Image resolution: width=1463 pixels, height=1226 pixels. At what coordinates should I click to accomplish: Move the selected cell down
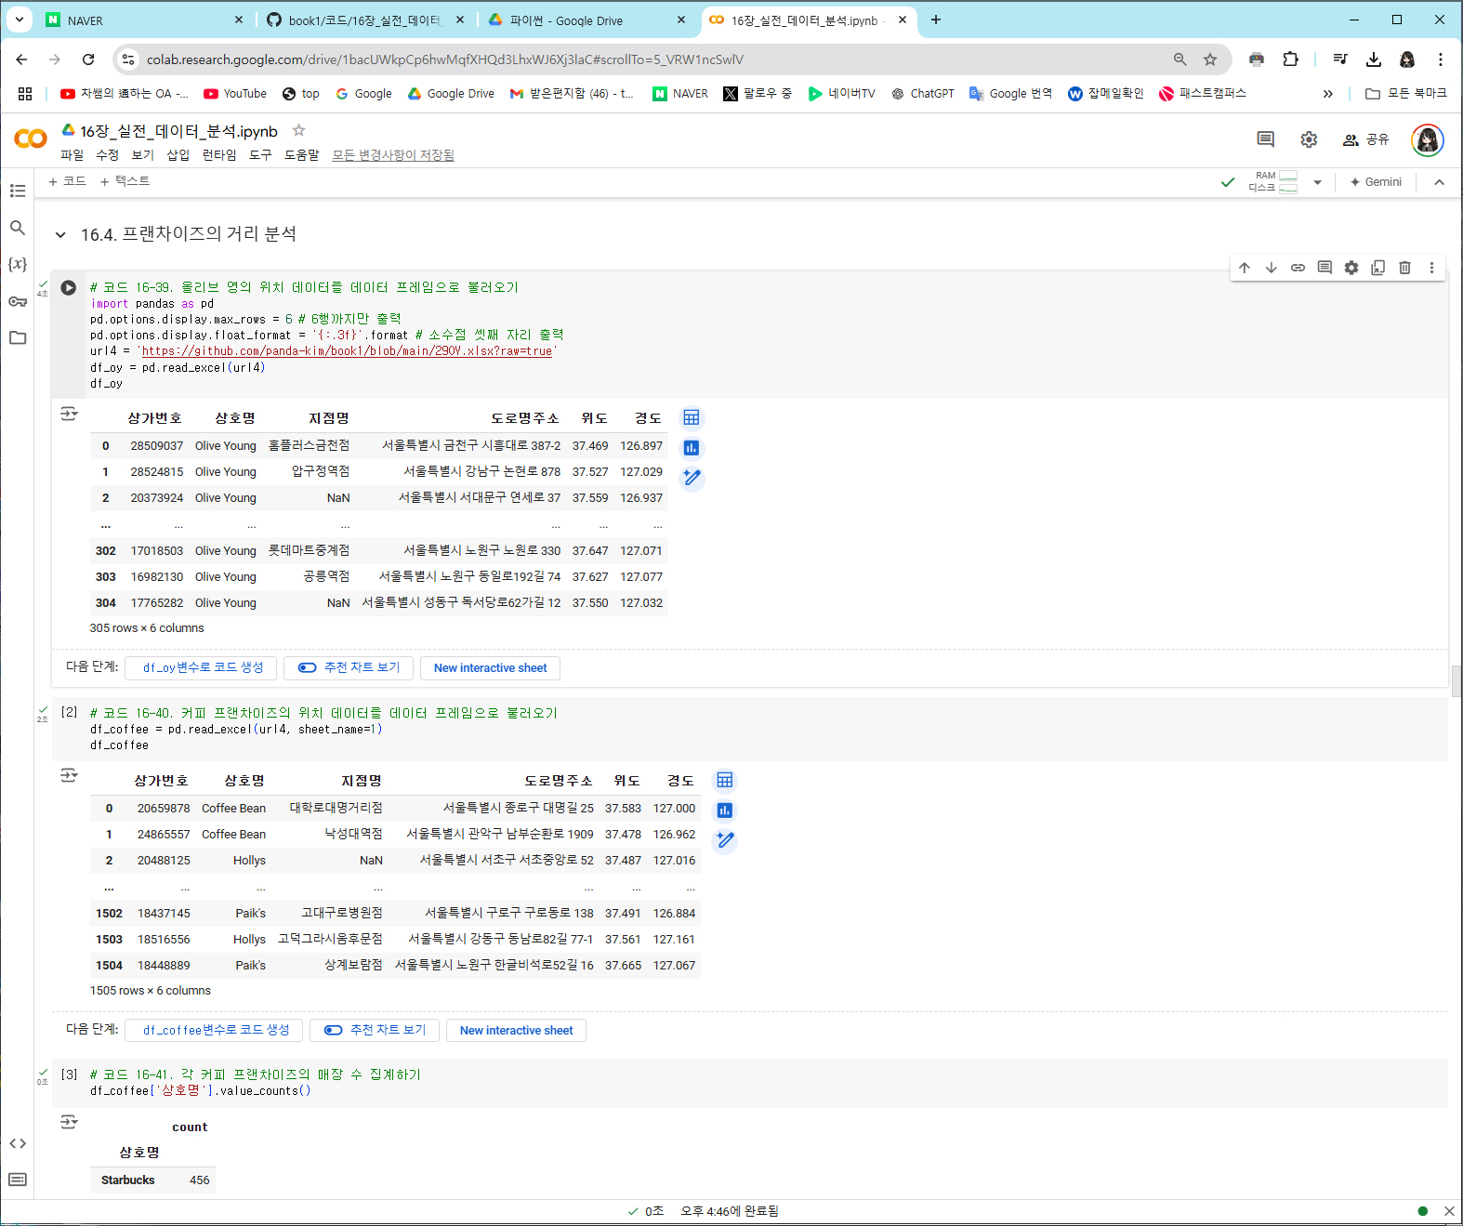(x=1272, y=268)
